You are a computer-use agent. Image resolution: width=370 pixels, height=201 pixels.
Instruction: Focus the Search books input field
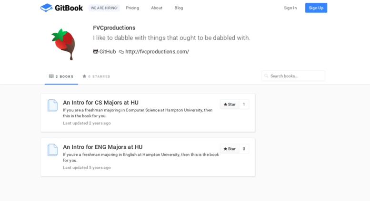(293, 76)
